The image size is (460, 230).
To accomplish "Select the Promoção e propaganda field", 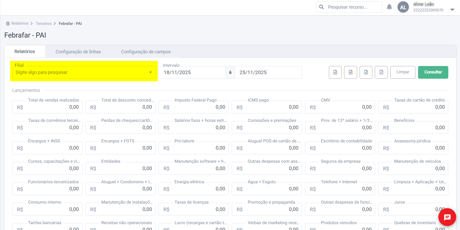I will [x=267, y=209].
